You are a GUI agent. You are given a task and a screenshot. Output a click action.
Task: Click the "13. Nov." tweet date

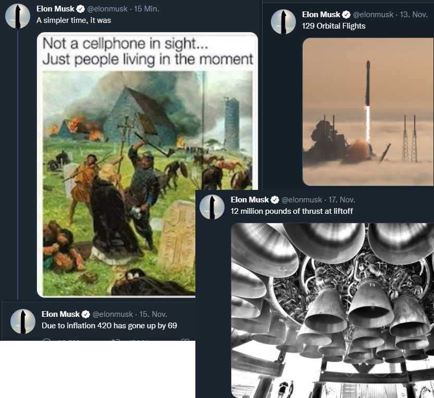[414, 15]
